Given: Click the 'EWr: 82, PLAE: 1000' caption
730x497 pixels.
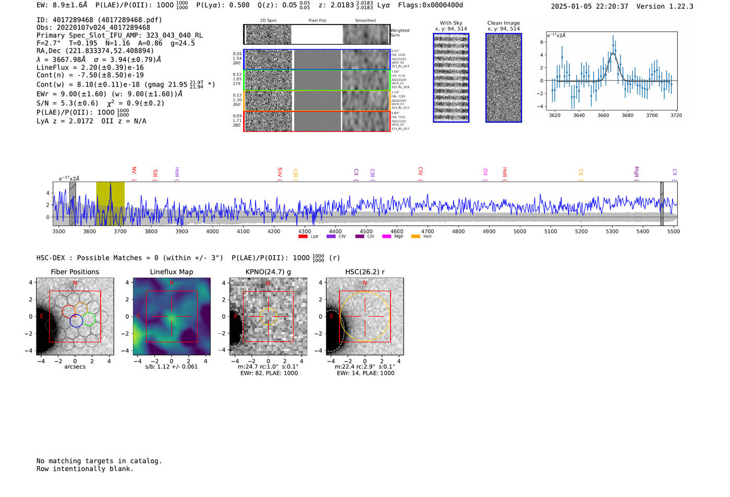Looking at the screenshot, I should pyautogui.click(x=269, y=373).
